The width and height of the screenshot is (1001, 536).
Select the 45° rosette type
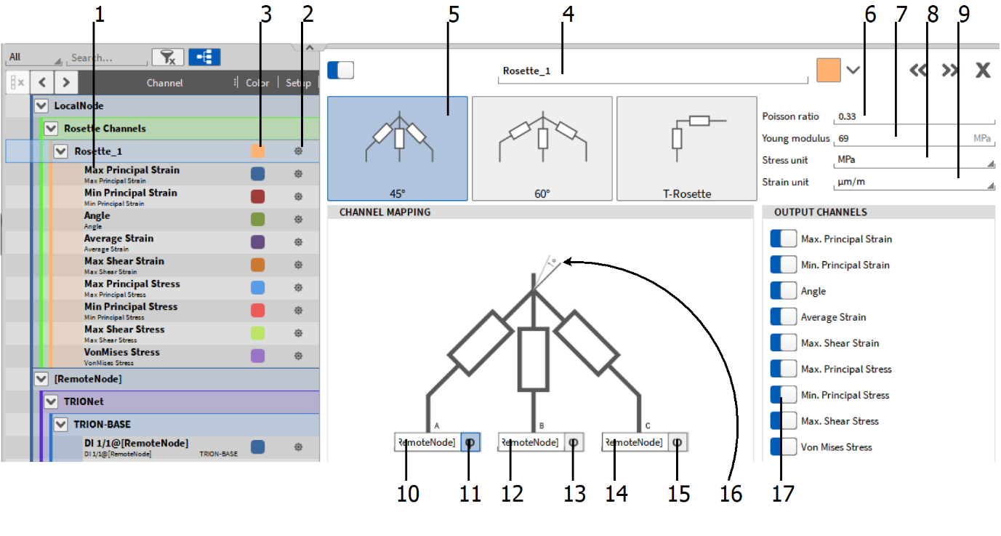397,148
